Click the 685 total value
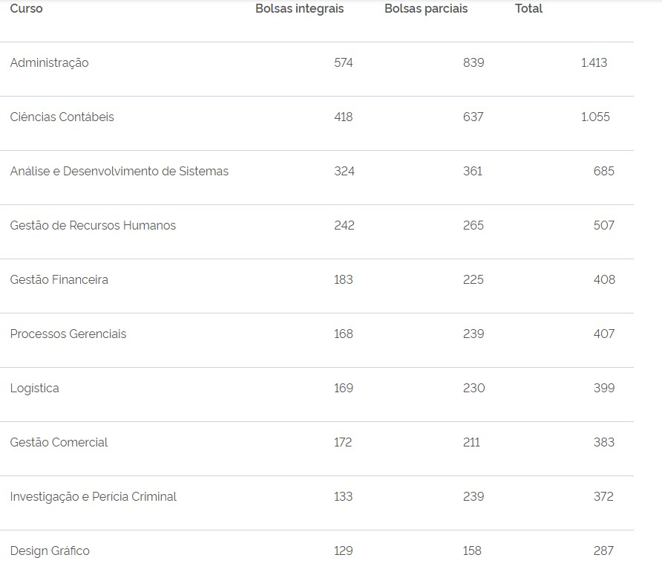662x578 pixels. point(604,172)
